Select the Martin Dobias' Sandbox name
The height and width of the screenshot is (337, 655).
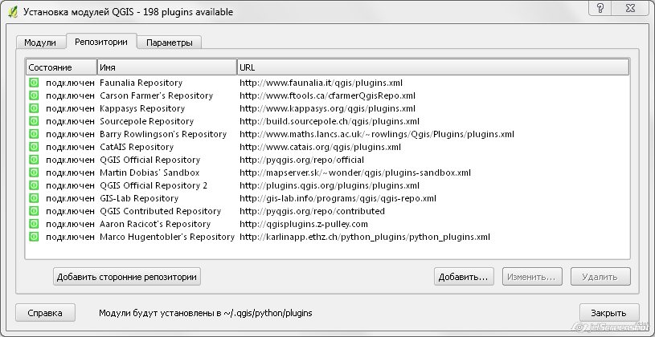(149, 173)
